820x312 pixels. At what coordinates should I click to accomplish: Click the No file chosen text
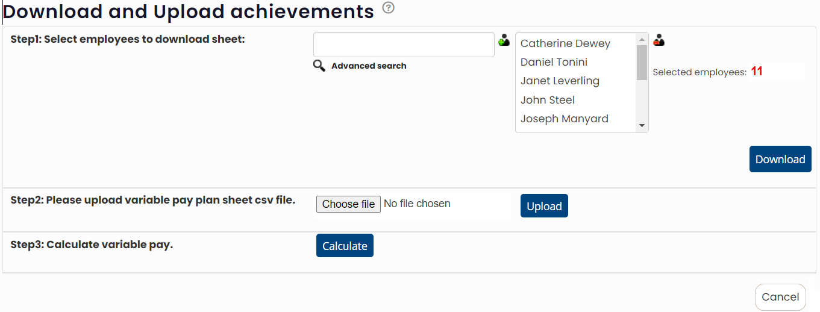point(417,204)
